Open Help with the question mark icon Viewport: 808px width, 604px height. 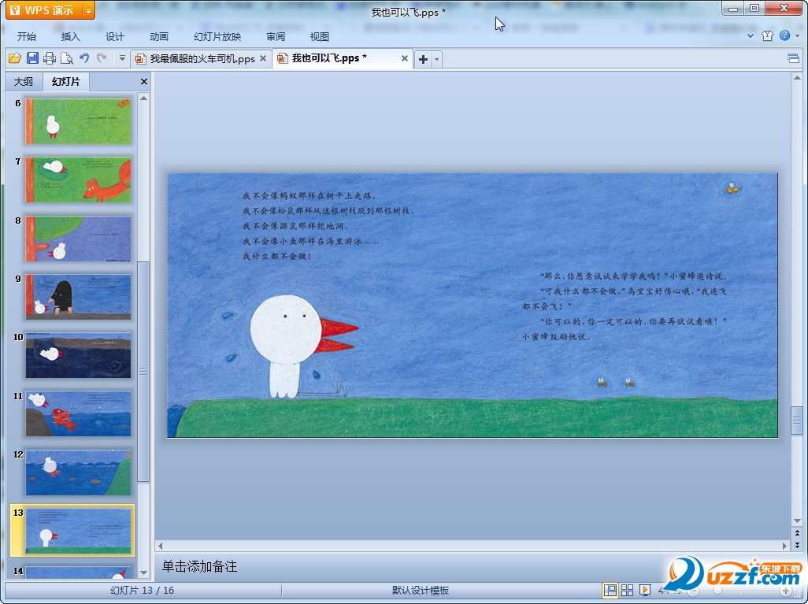[785, 35]
